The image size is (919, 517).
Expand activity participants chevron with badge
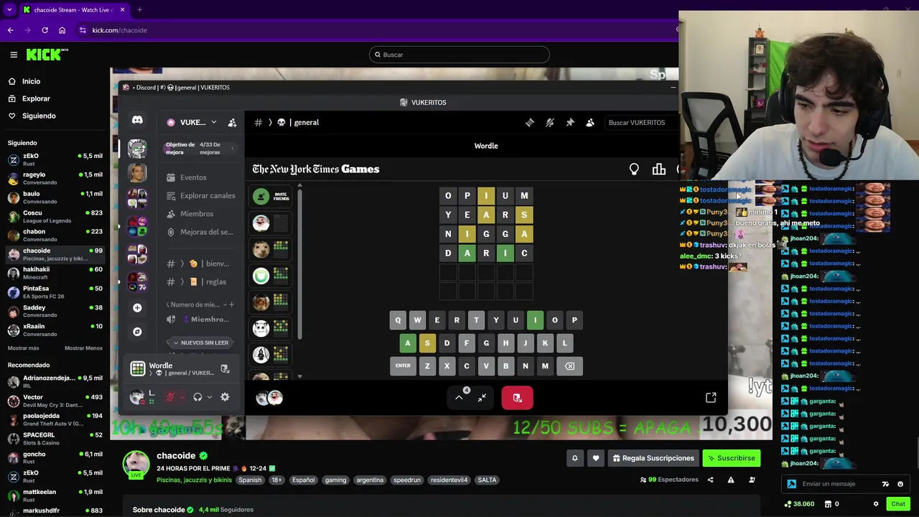[x=459, y=397]
